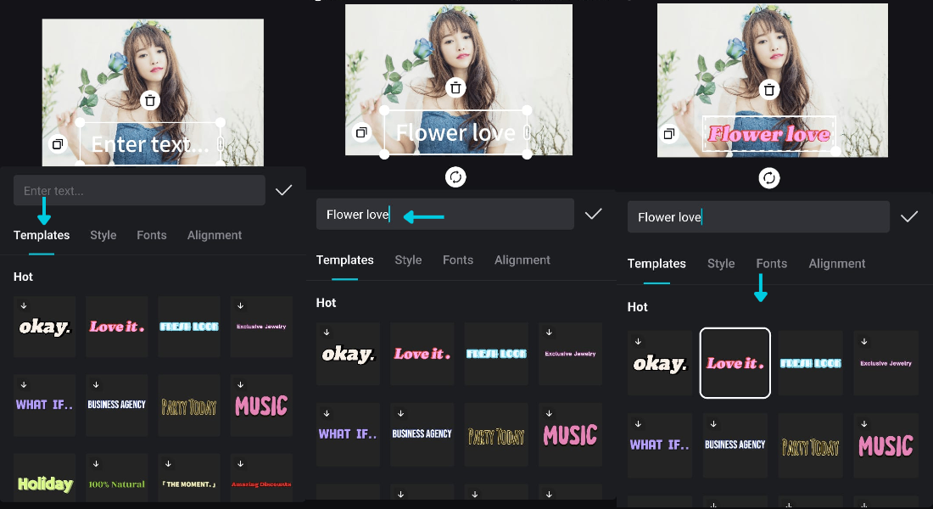Confirm text with checkmark in left panel

pos(284,190)
